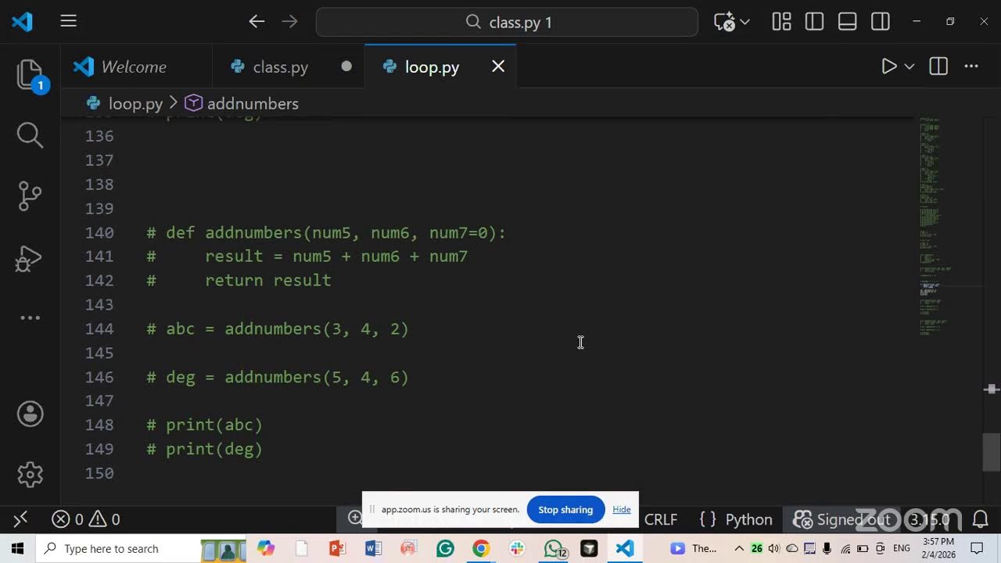
Task: Open the Windows action center
Action: point(978,549)
